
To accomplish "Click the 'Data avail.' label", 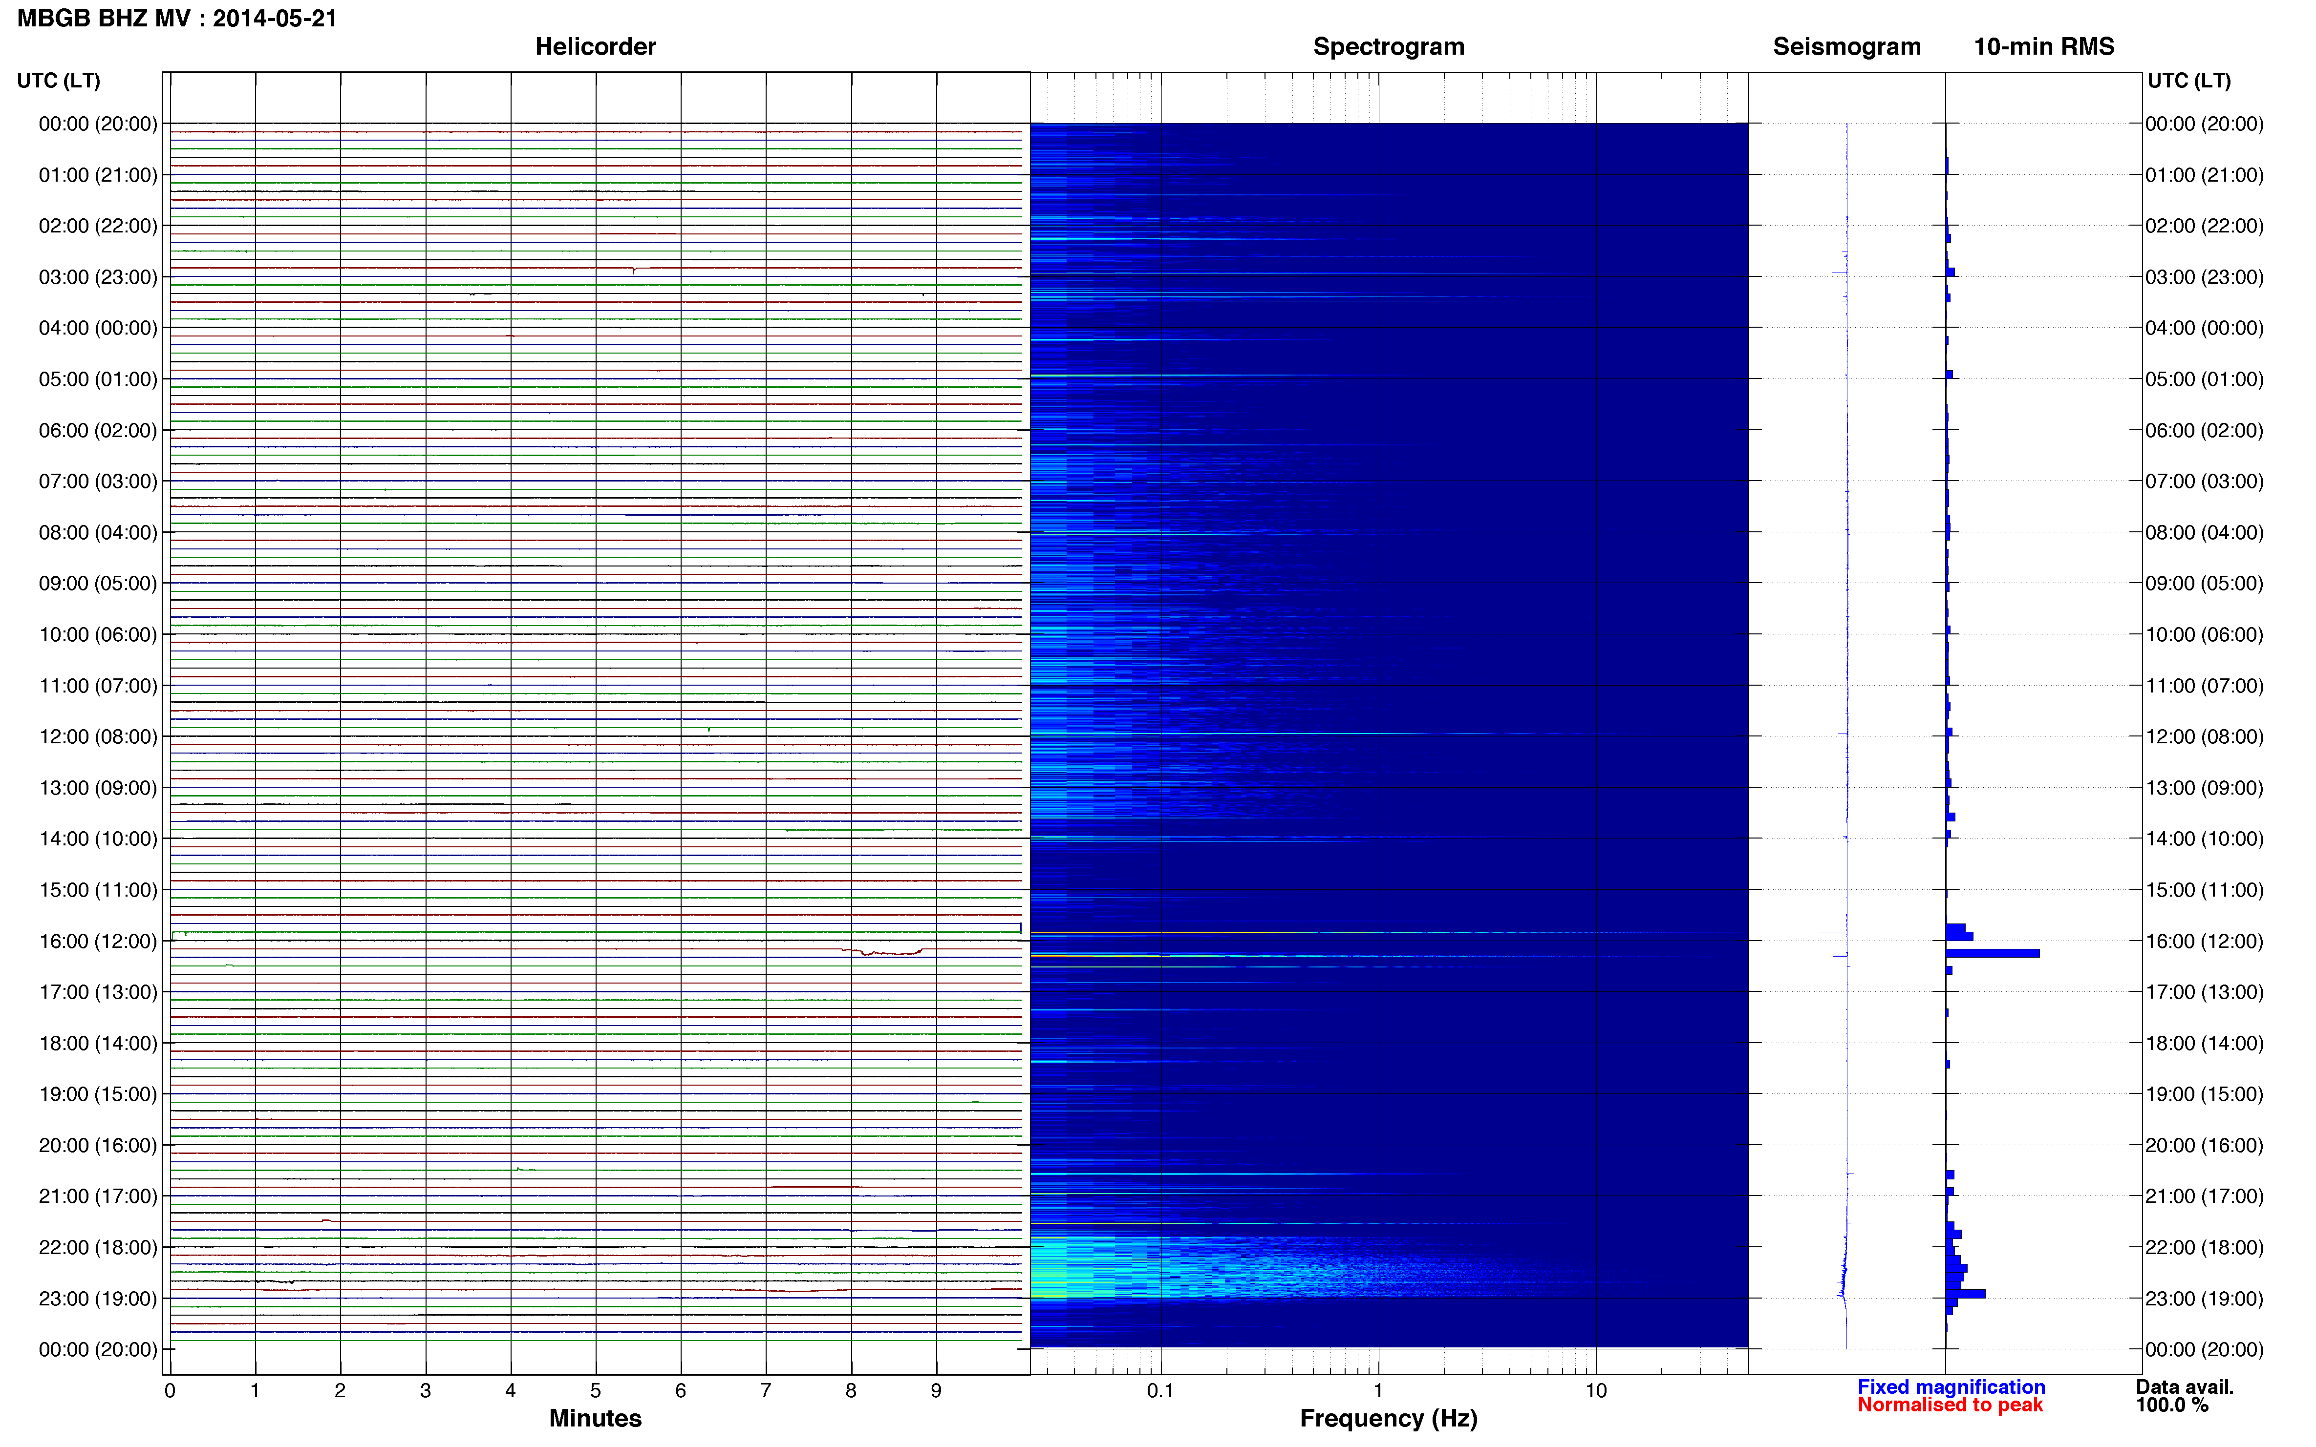I will [x=2185, y=1387].
